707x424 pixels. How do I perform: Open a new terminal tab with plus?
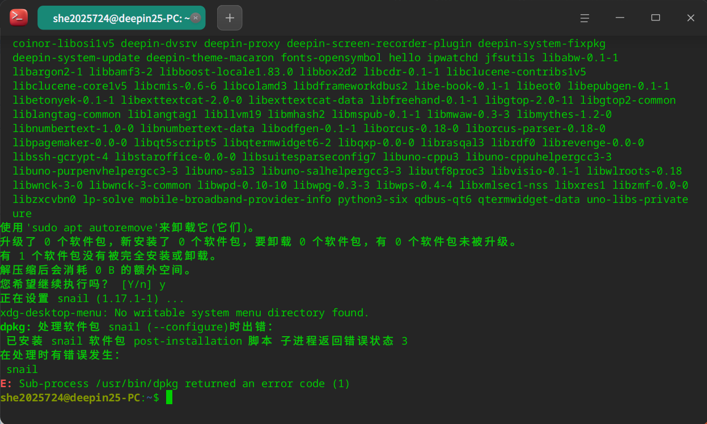230,18
